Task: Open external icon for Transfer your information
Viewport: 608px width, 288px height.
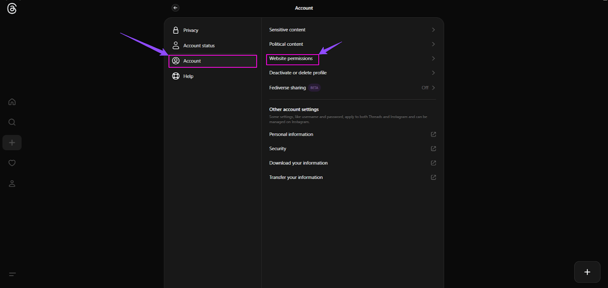Action: [x=433, y=177]
